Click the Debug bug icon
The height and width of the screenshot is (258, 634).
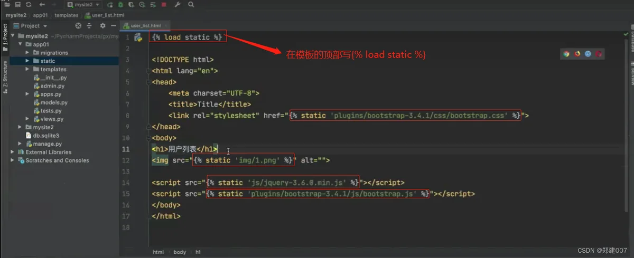121,4
